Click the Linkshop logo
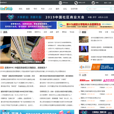This screenshot has width=114, height=114. pos(6,9)
